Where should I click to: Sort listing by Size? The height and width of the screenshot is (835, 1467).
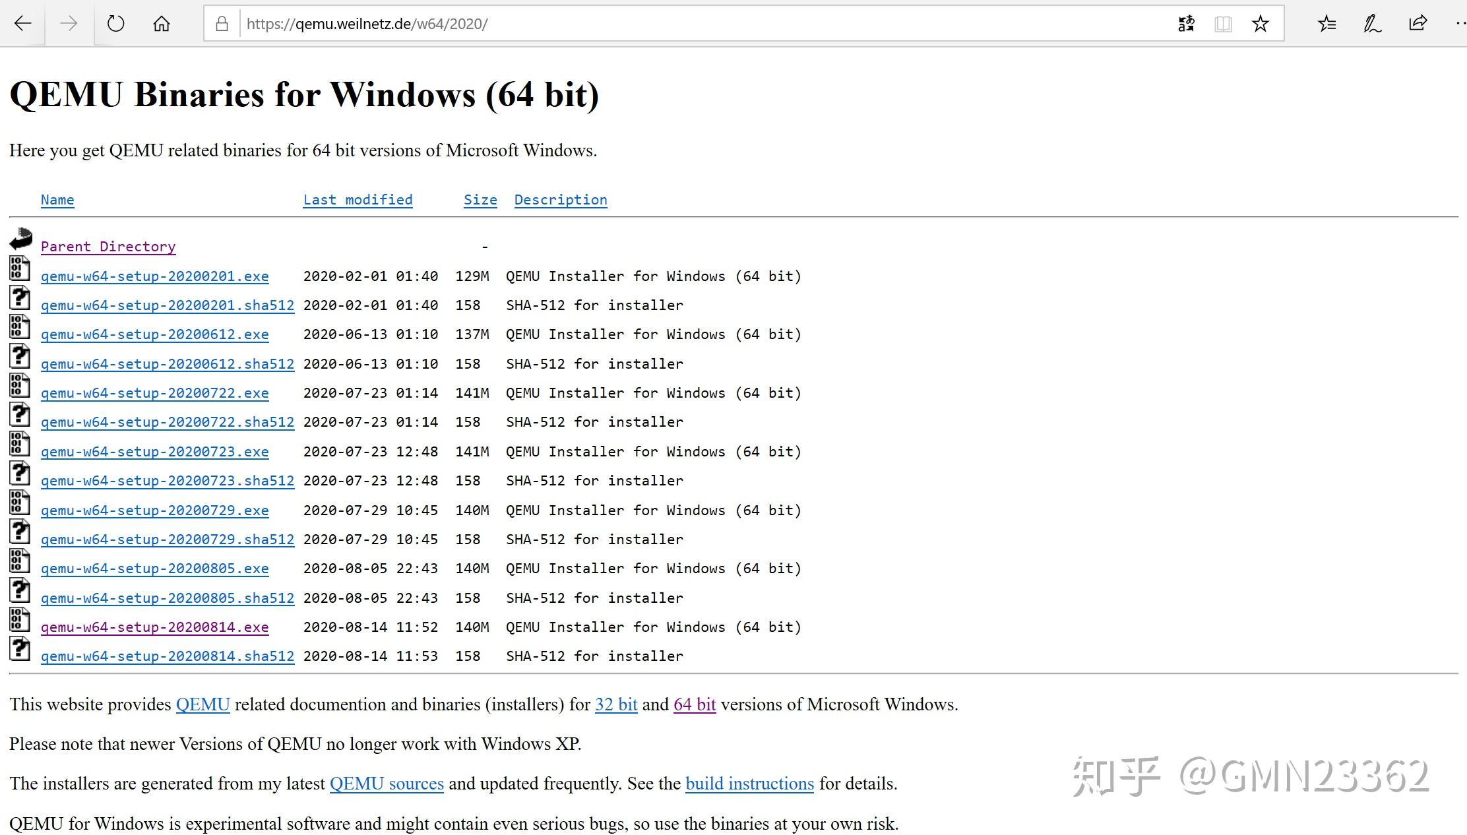pyautogui.click(x=480, y=199)
